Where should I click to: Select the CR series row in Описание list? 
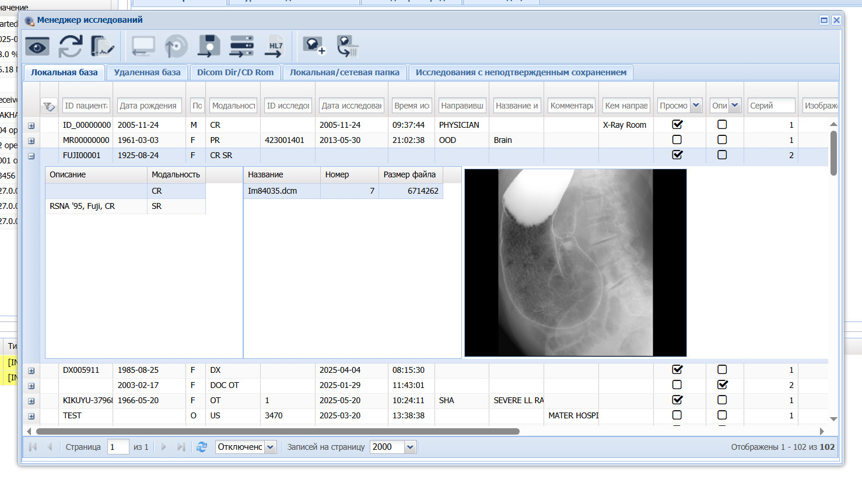click(x=125, y=191)
